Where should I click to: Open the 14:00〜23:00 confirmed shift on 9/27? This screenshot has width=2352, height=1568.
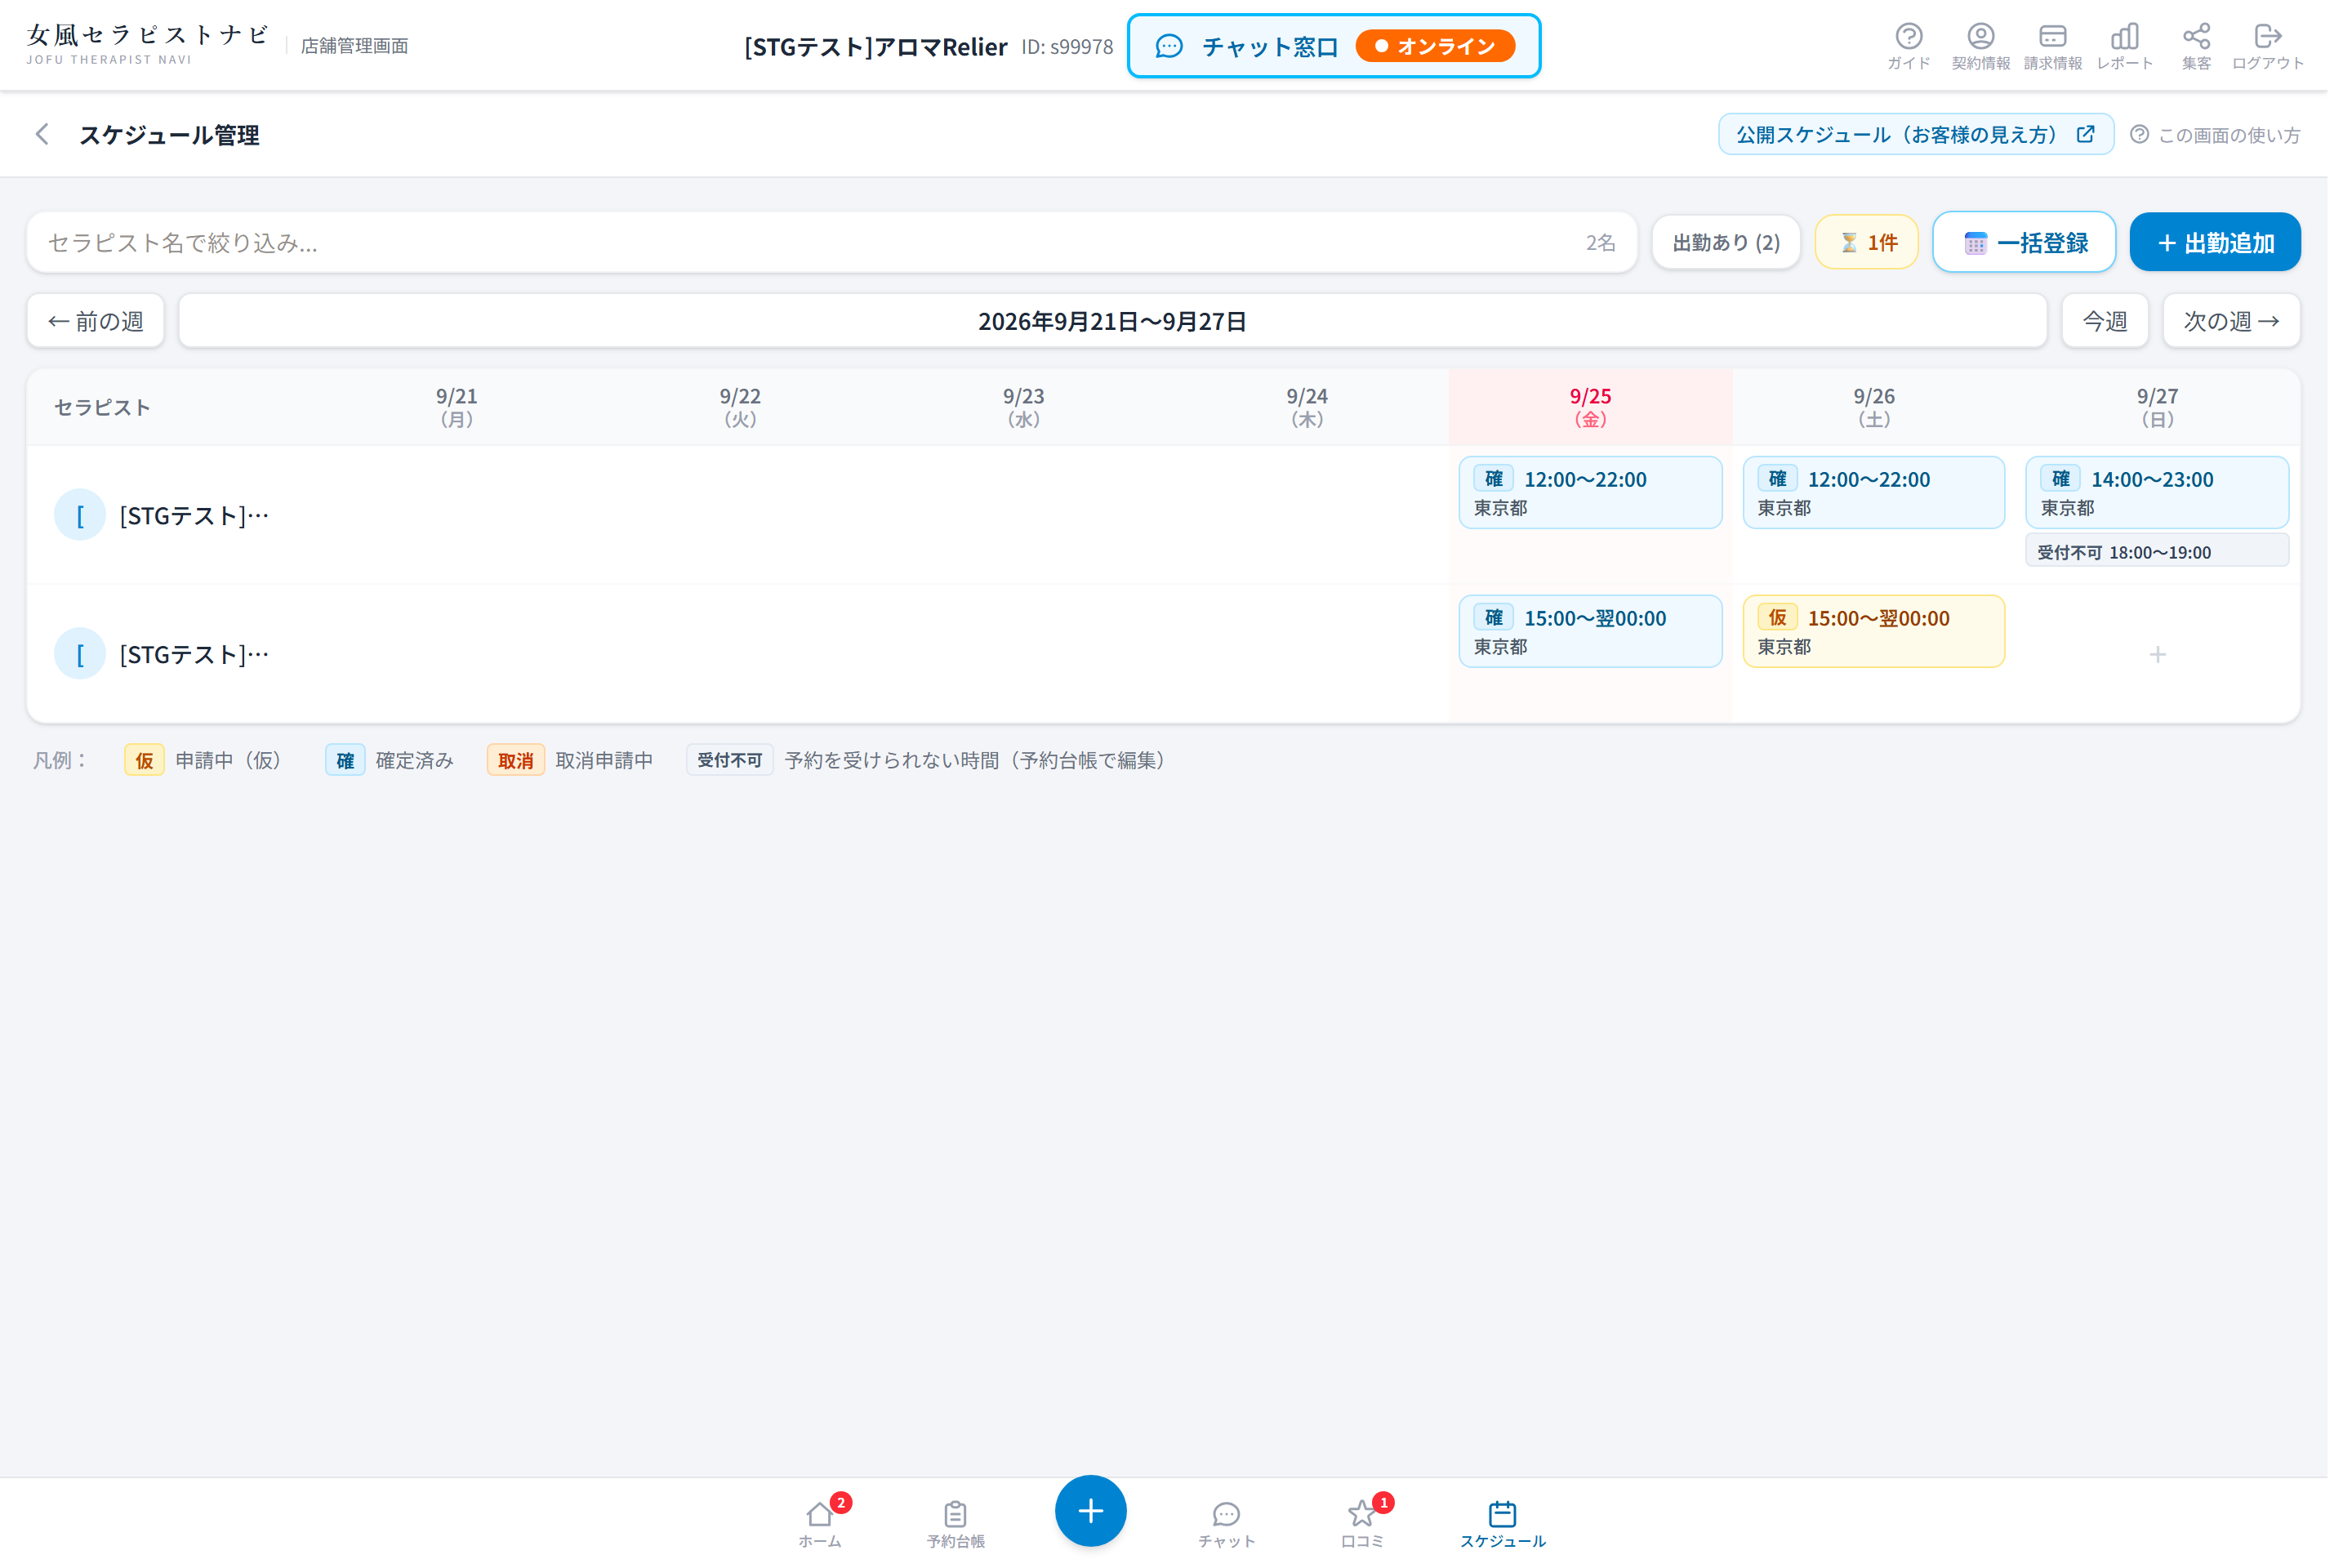click(2180, 497)
